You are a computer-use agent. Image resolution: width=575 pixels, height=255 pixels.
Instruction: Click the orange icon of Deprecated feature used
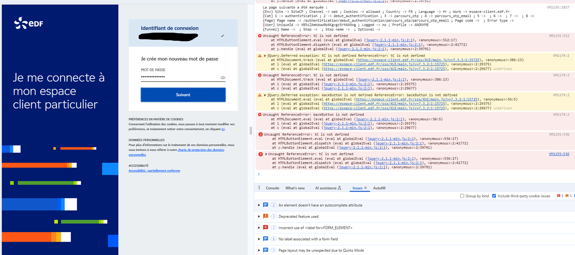265,216
